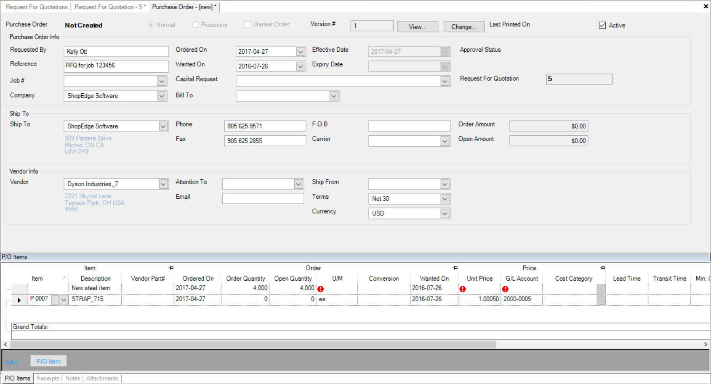
Task: Open the P/O Items bottom tab
Action: tap(18, 378)
